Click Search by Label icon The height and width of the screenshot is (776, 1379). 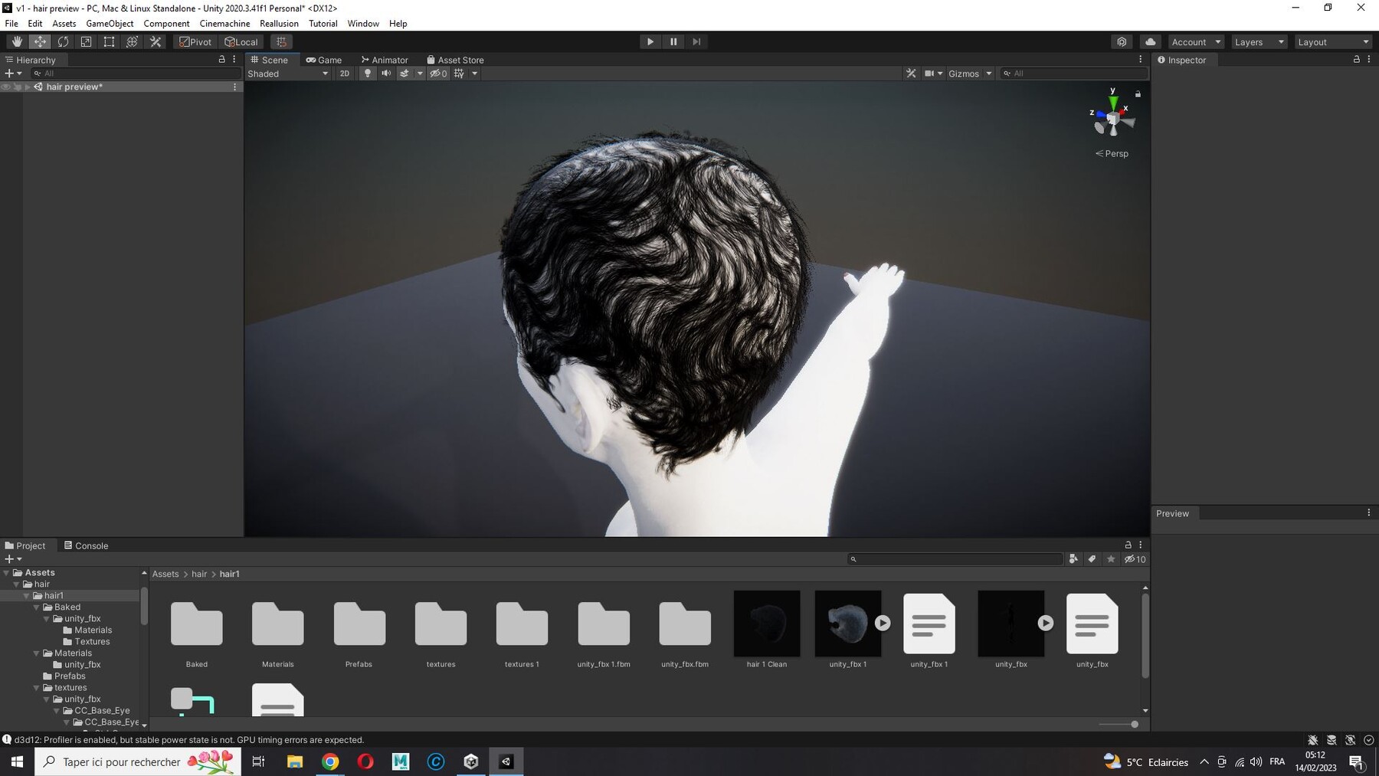1092,559
